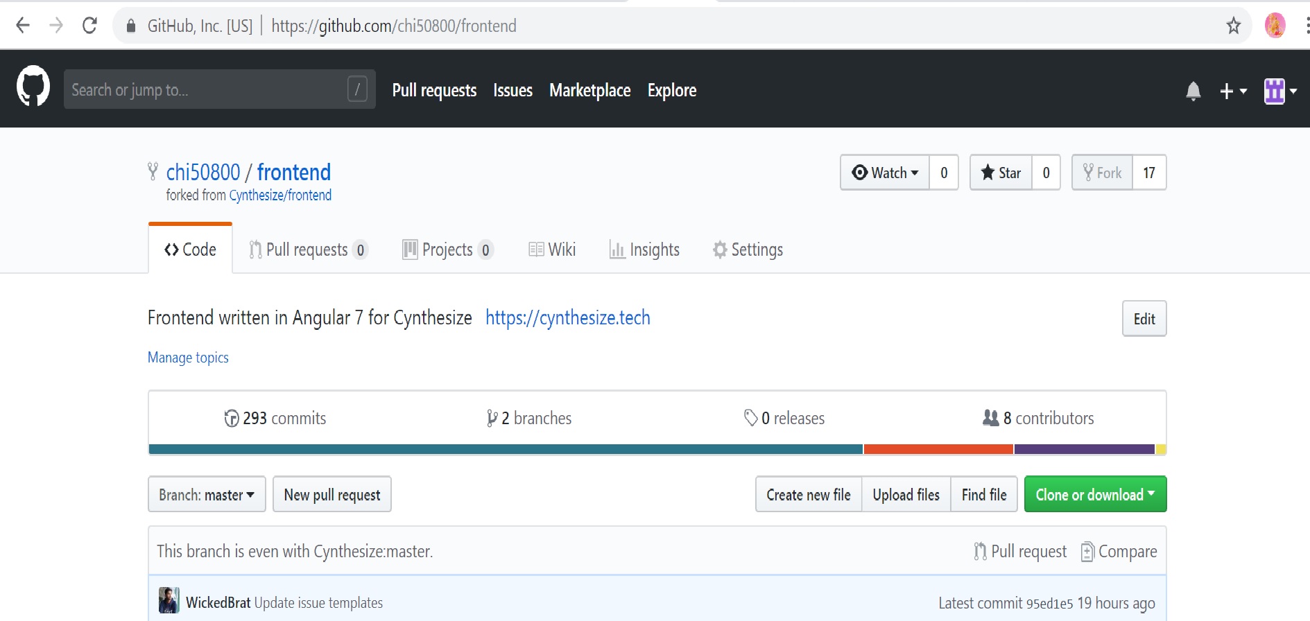1310x621 pixels.
Task: Select the Code tab
Action: click(190, 249)
